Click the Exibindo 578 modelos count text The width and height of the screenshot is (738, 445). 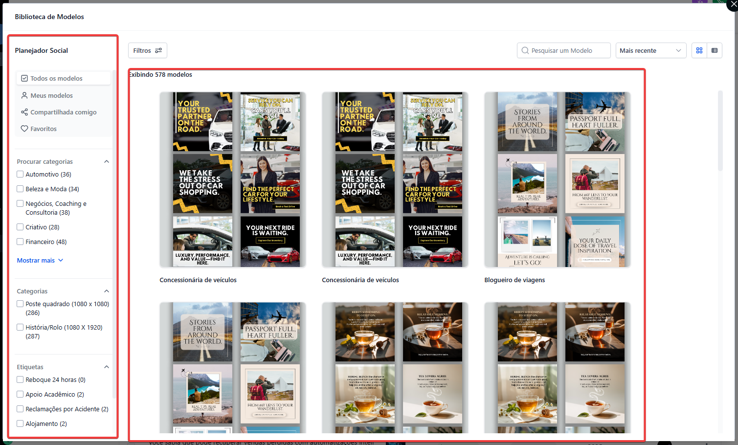click(x=160, y=74)
